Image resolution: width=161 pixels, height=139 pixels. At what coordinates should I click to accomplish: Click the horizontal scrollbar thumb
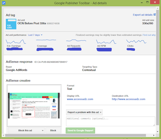pos(75,135)
